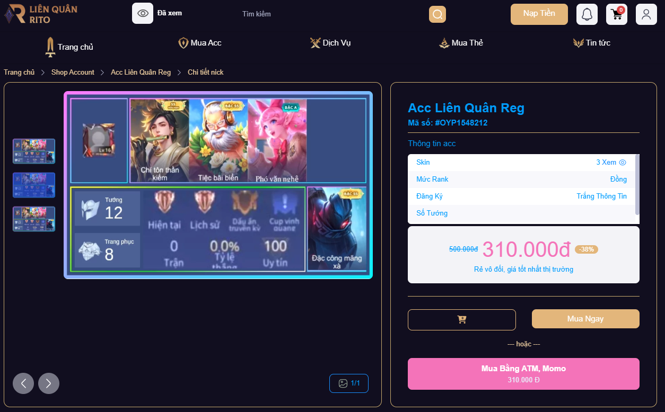Open the user profile icon
Image resolution: width=665 pixels, height=412 pixels.
pyautogui.click(x=646, y=14)
